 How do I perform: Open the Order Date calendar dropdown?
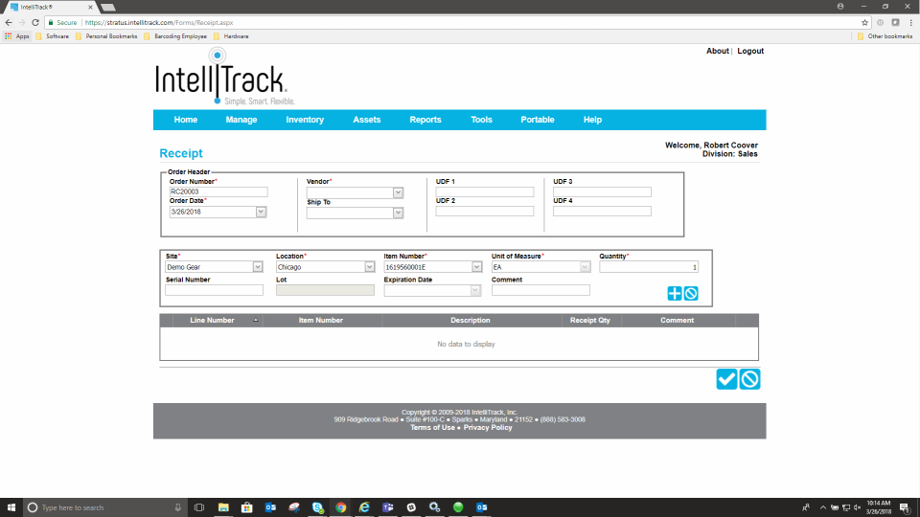pos(261,212)
